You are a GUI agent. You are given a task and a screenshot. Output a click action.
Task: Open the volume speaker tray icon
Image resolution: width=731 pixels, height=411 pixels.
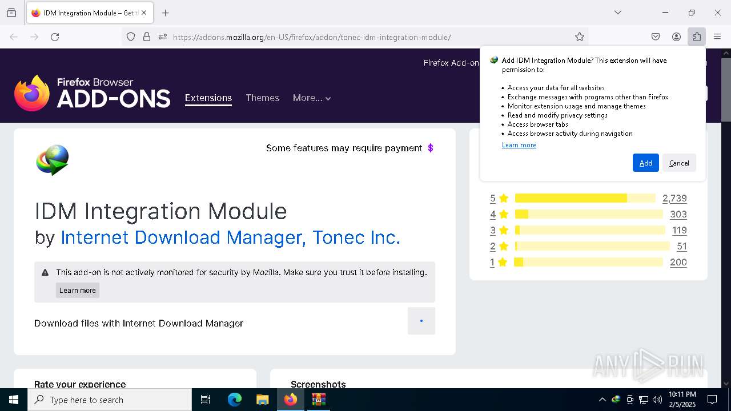pos(657,400)
